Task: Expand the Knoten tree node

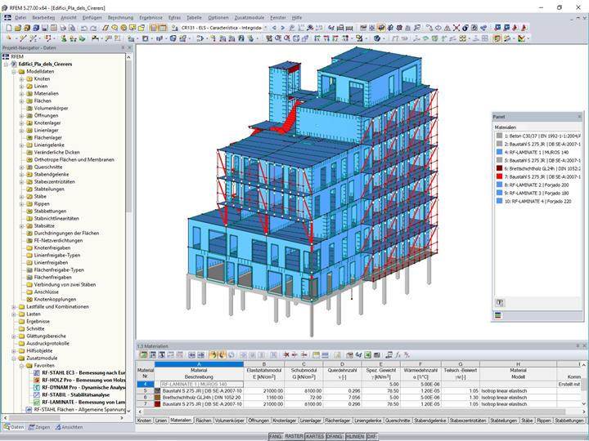Action: click(21, 78)
